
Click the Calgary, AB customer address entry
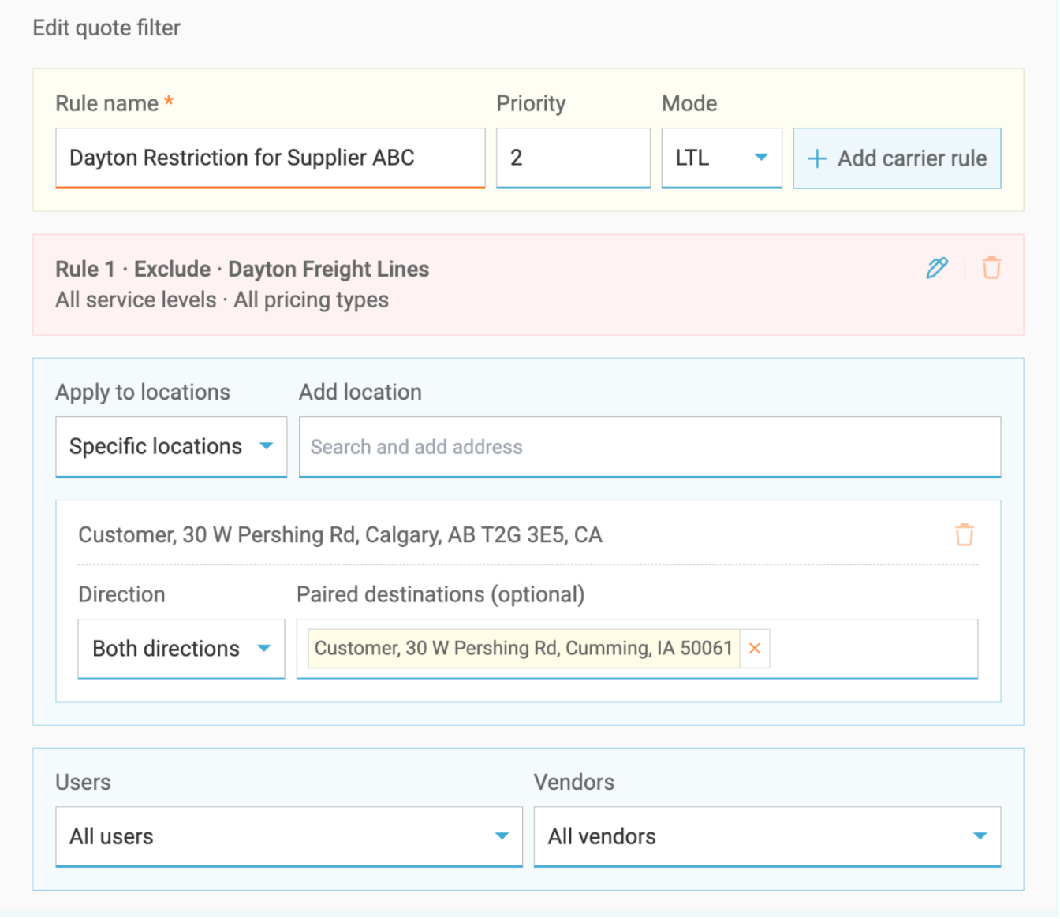pos(340,535)
